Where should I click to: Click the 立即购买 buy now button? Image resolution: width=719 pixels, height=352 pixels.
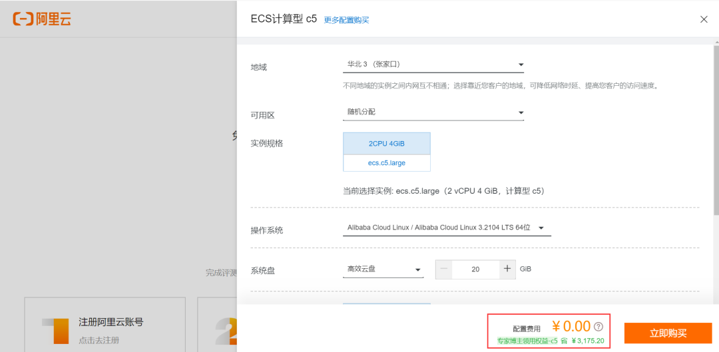coord(668,333)
